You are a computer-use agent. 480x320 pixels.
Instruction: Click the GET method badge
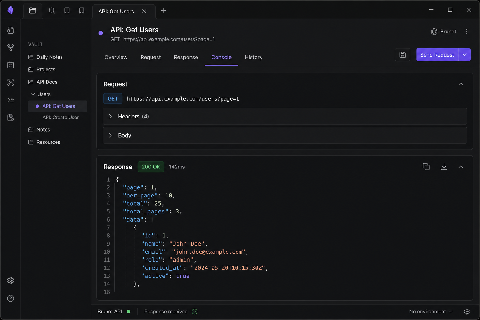(x=113, y=99)
